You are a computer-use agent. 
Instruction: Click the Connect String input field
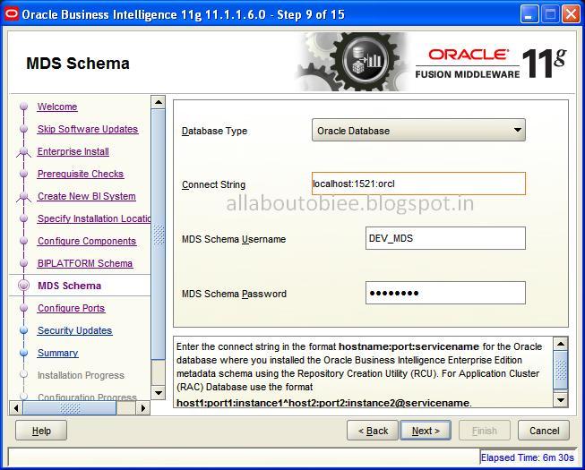[x=418, y=184]
